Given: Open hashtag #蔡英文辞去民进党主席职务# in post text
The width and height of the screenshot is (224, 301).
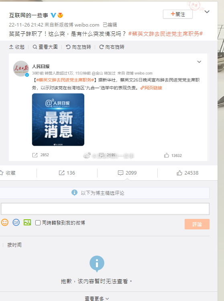Looking at the screenshot, I should (165, 34).
